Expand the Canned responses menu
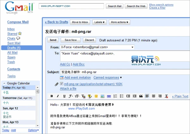This screenshot has width=190, height=134. pyautogui.click(x=108, y=78)
